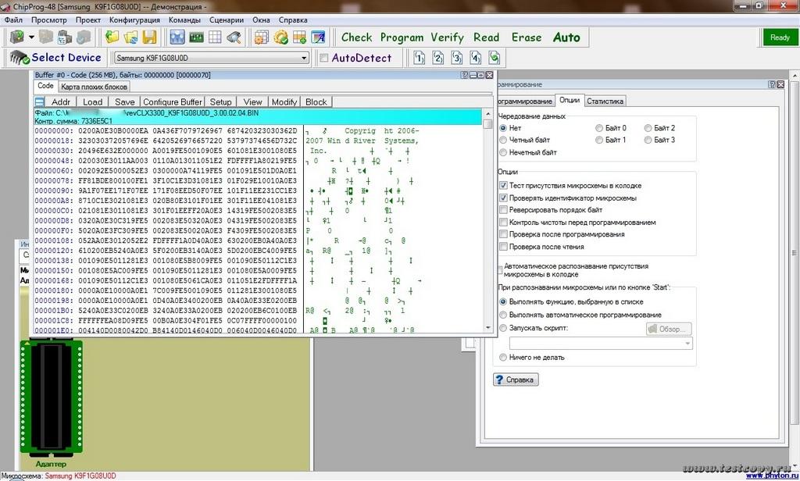Click the yellow save floppy disk icon
800x481 pixels.
coord(149,37)
